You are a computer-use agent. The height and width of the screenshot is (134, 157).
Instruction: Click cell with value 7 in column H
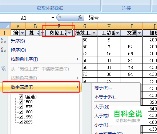pos(109,47)
